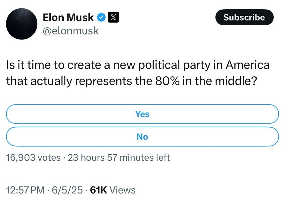The height and width of the screenshot is (203, 285).
Task: Open the @elonmusk handle link
Action: point(71,31)
